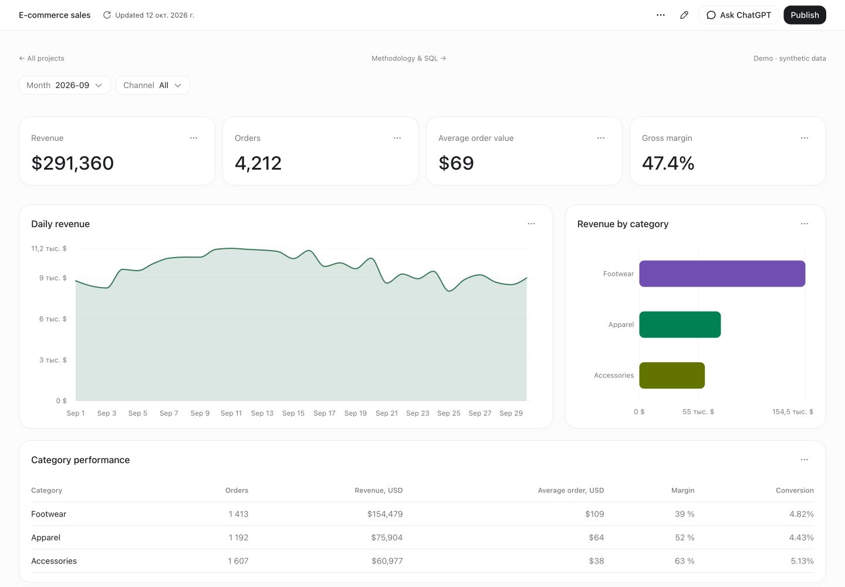Open the Daily revenue chart options menu
Image resolution: width=845 pixels, height=587 pixels.
[x=532, y=224]
